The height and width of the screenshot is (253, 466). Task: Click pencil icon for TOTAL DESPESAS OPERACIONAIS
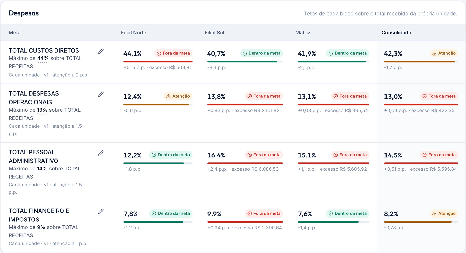click(x=101, y=94)
